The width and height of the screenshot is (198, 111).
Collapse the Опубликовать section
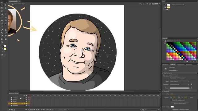coord(163,73)
